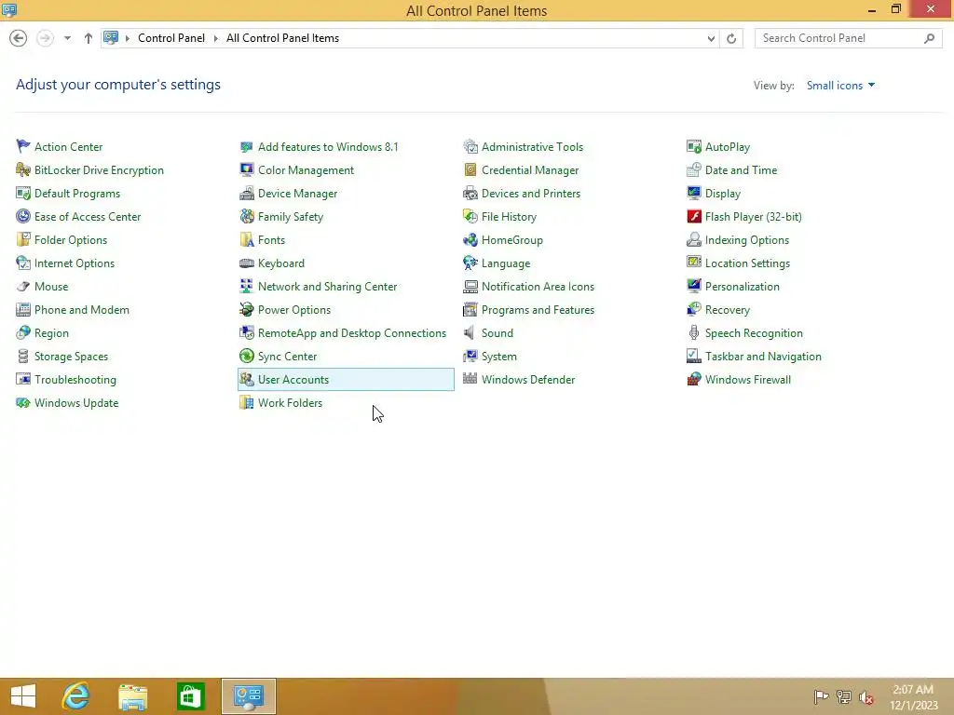Image resolution: width=954 pixels, height=715 pixels.
Task: Click the Windows Firewall icon
Action: 693,380
